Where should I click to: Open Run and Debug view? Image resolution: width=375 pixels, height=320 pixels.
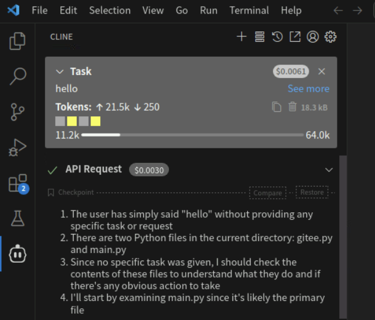[x=18, y=147]
